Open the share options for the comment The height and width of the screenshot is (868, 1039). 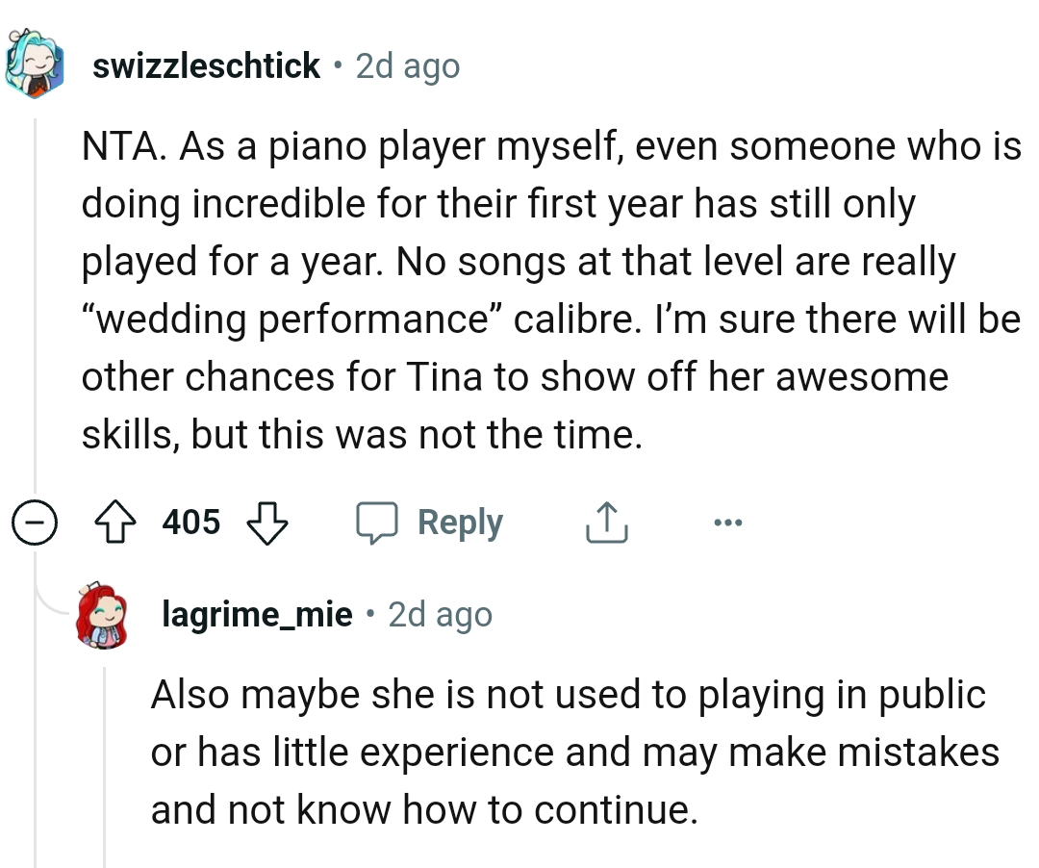point(605,522)
